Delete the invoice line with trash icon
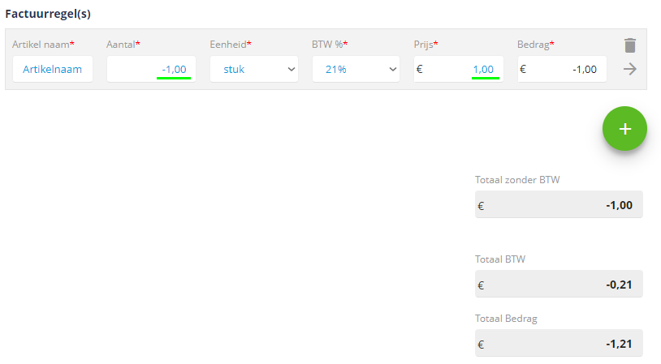The height and width of the screenshot is (364, 661). tap(630, 45)
